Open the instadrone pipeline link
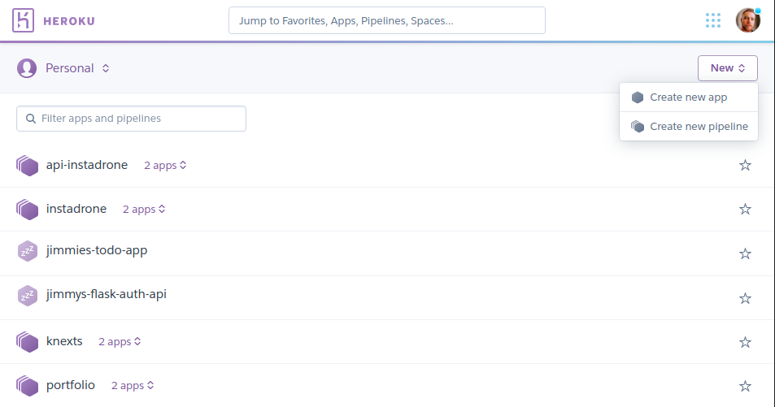Image resolution: width=775 pixels, height=407 pixels. [x=76, y=209]
